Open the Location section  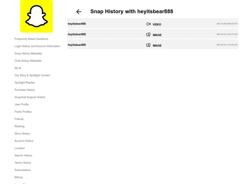coord(20,148)
